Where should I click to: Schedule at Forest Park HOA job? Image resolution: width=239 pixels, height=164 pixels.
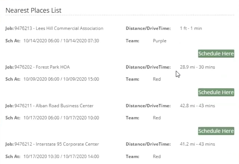tap(216, 92)
